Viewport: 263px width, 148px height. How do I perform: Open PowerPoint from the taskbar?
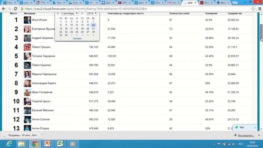(x=48, y=144)
